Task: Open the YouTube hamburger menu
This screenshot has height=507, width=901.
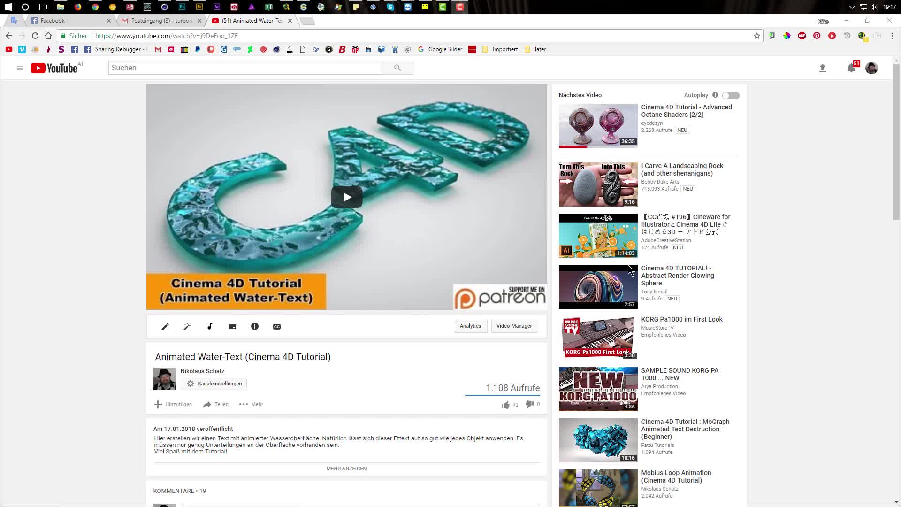Action: 20,68
